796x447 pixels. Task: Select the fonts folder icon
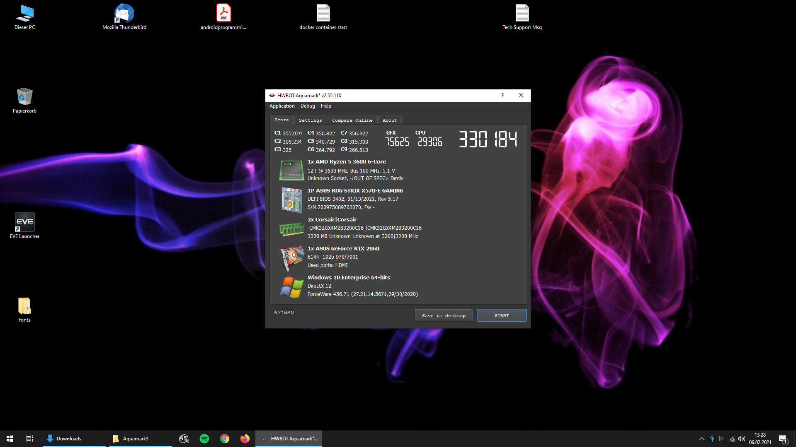click(24, 310)
